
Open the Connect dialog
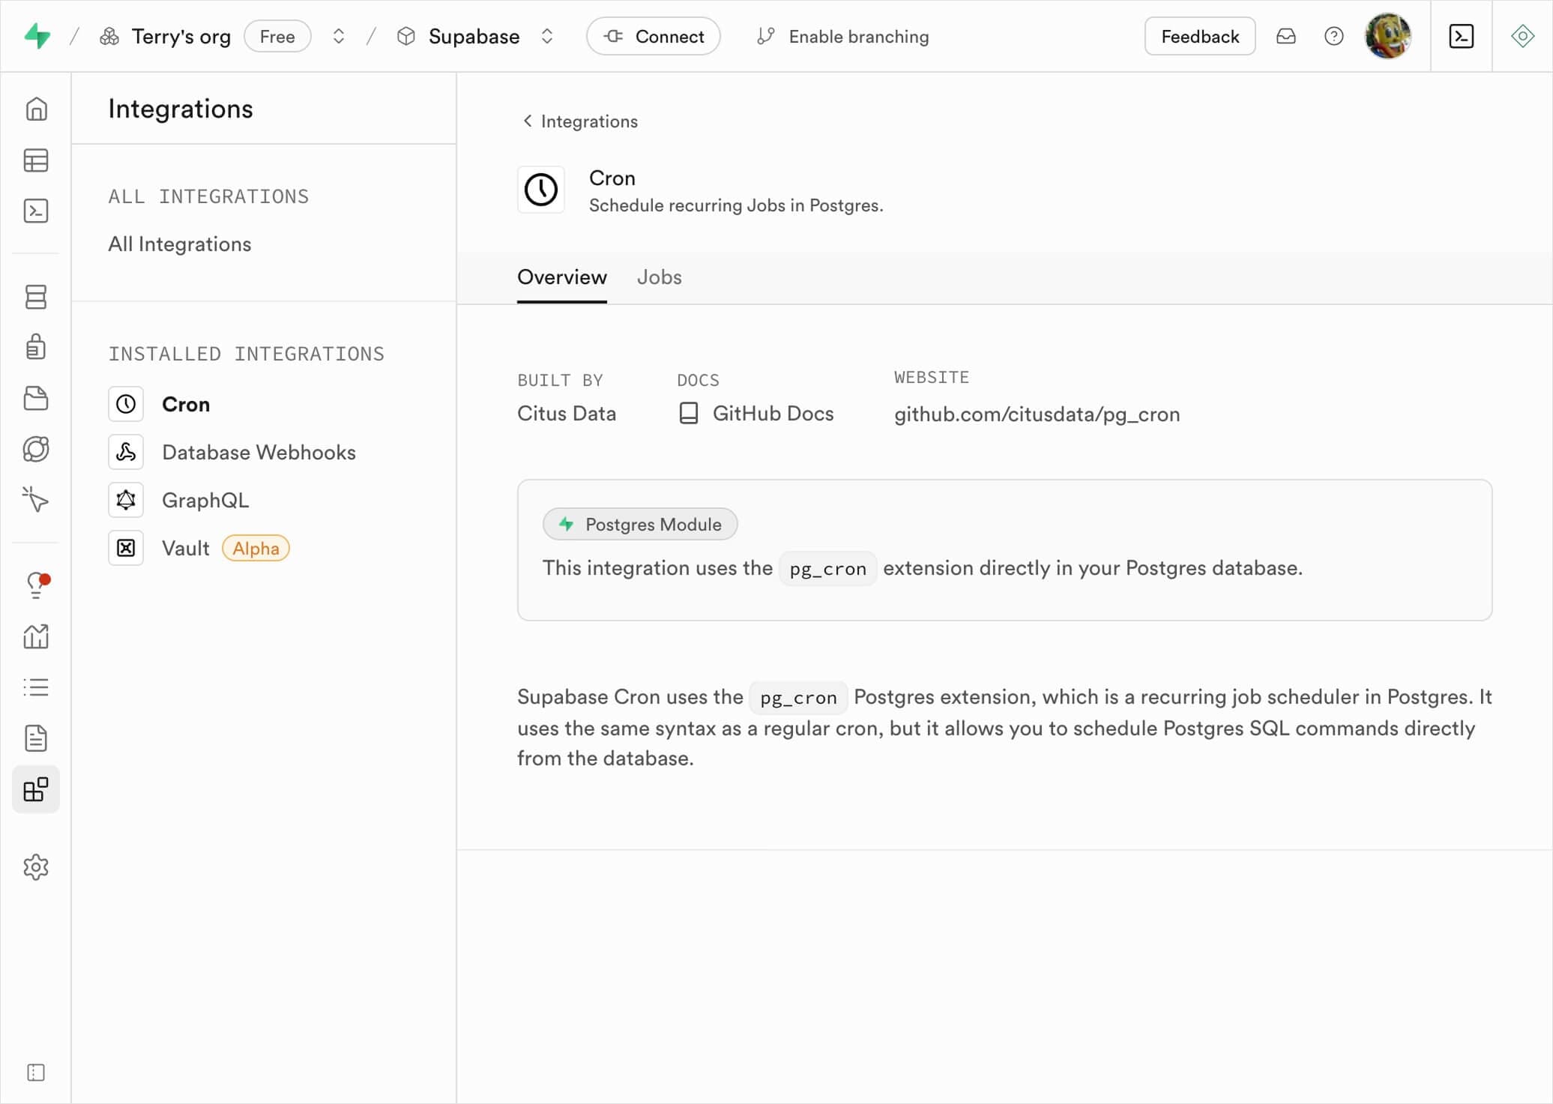[x=653, y=36]
